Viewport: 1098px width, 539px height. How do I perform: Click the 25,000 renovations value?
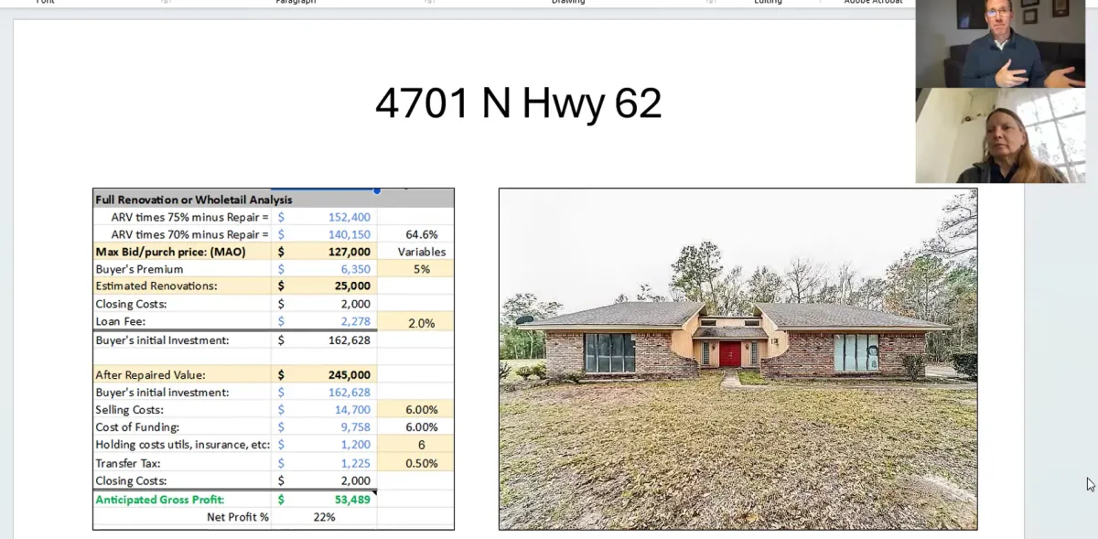tap(352, 286)
